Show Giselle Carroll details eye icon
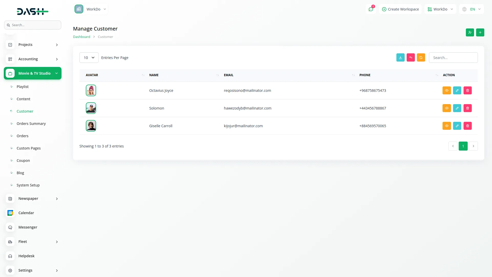The height and width of the screenshot is (277, 492). pos(446,126)
